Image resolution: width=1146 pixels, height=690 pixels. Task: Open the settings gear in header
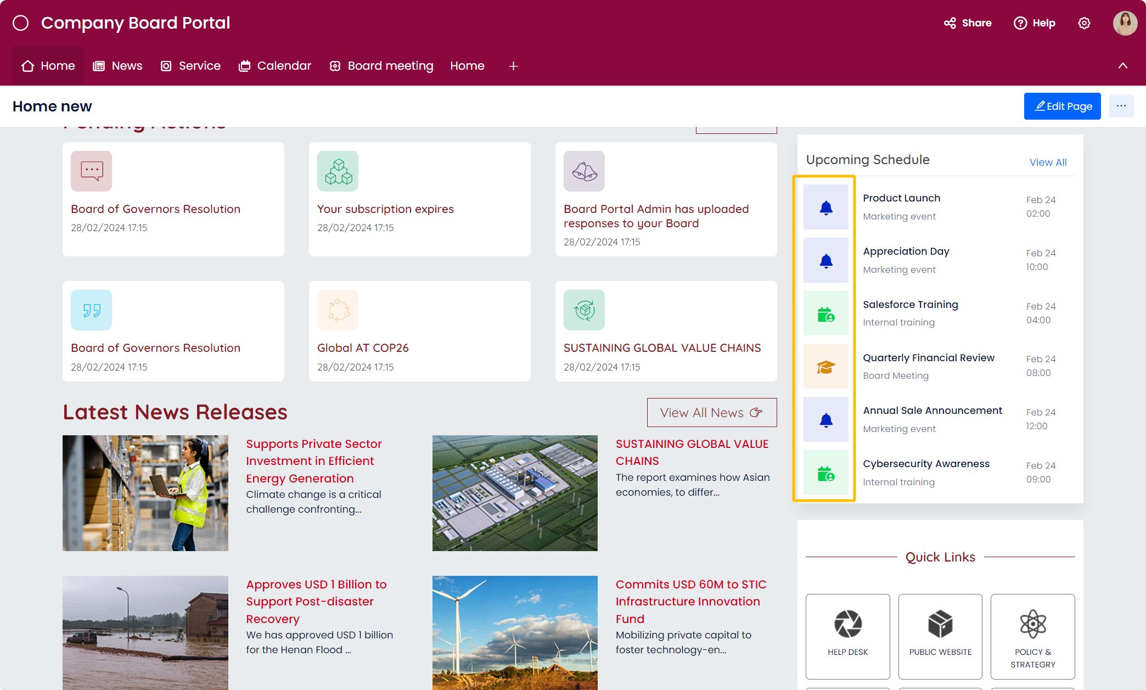coord(1084,23)
